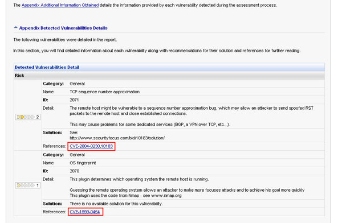Click the Detected Vulnerabilities Detail table header
The image size is (342, 223).
pyautogui.click(x=169, y=67)
